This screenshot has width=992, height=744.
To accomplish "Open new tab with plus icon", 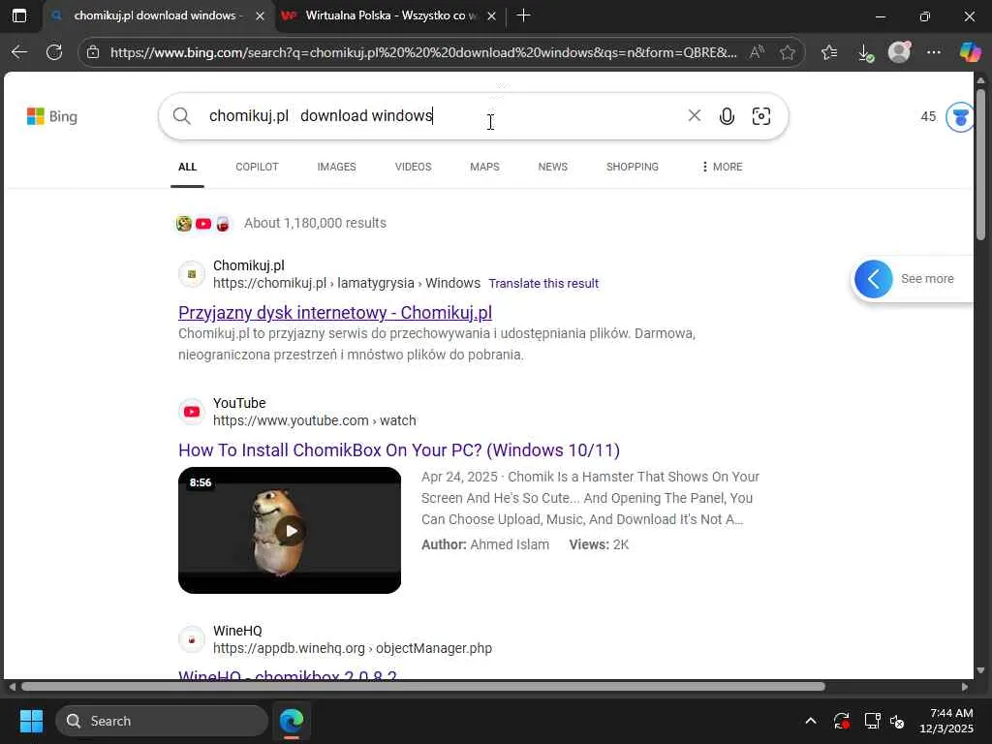I will point(523,15).
